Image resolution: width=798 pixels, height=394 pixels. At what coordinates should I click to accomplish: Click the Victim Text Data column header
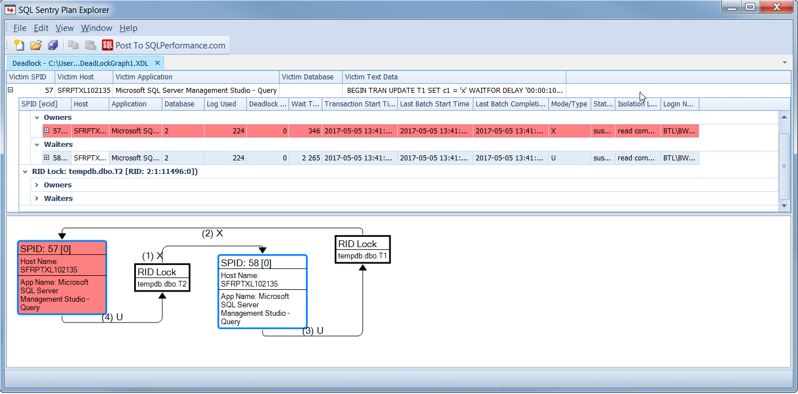[454, 77]
